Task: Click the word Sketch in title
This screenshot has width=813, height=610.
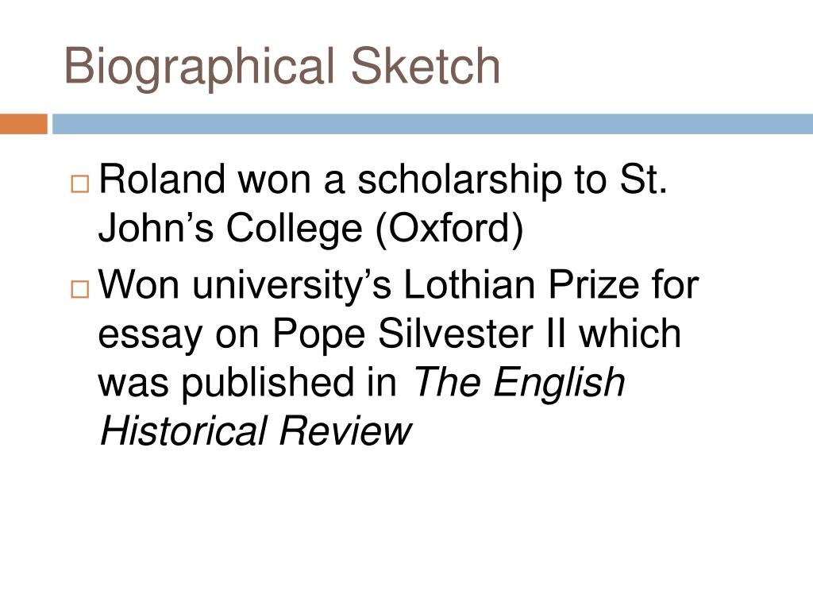Action: [426, 65]
